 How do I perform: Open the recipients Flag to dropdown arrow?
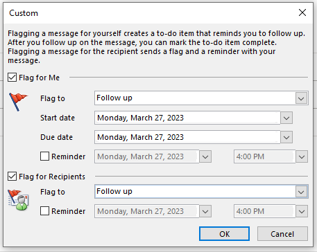click(301, 192)
